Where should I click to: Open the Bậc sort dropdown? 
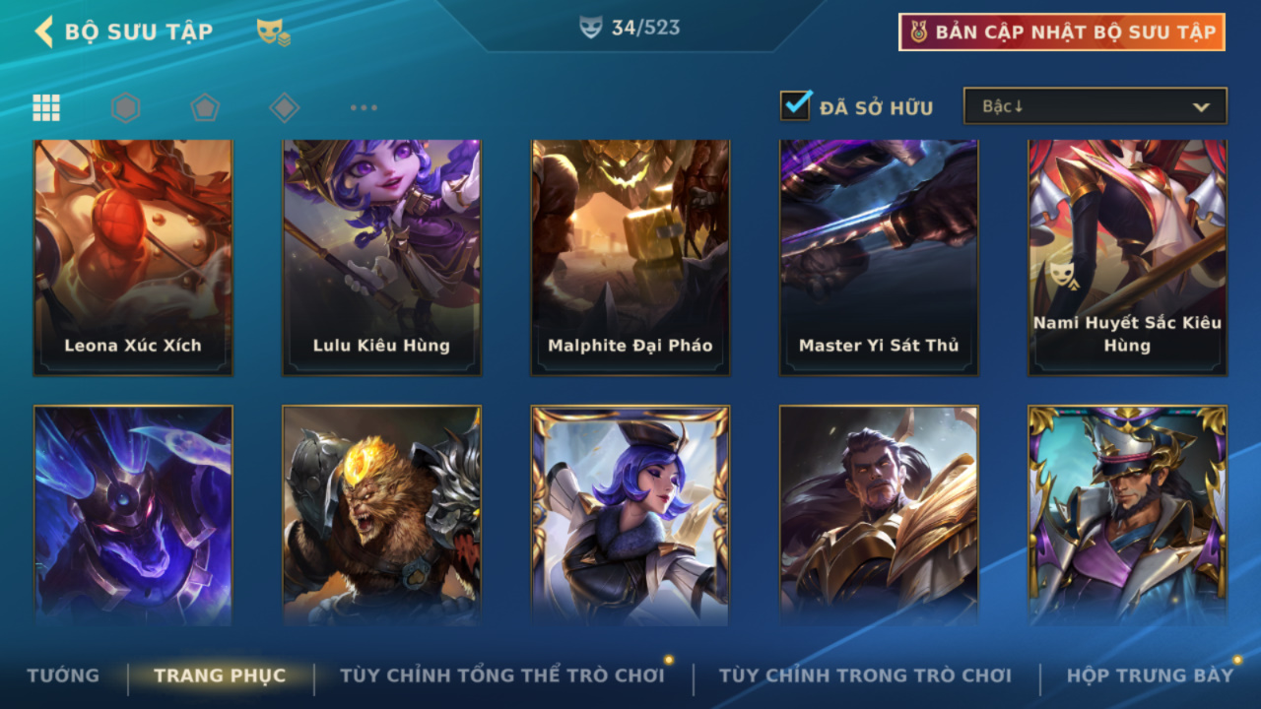click(1095, 106)
